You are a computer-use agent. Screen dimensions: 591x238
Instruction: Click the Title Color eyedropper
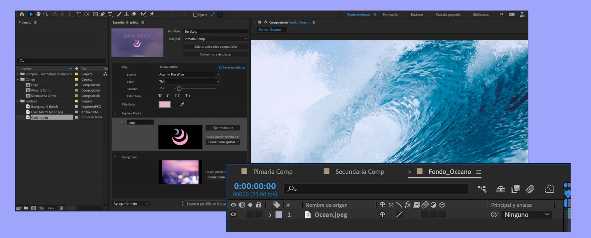182,104
